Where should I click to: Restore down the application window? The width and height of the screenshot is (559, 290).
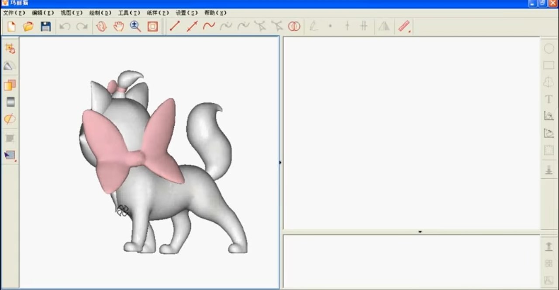542,3
